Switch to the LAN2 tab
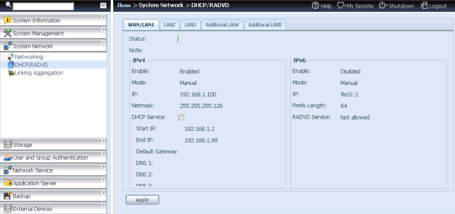Viewport: 455px width, 214px height. [170, 25]
